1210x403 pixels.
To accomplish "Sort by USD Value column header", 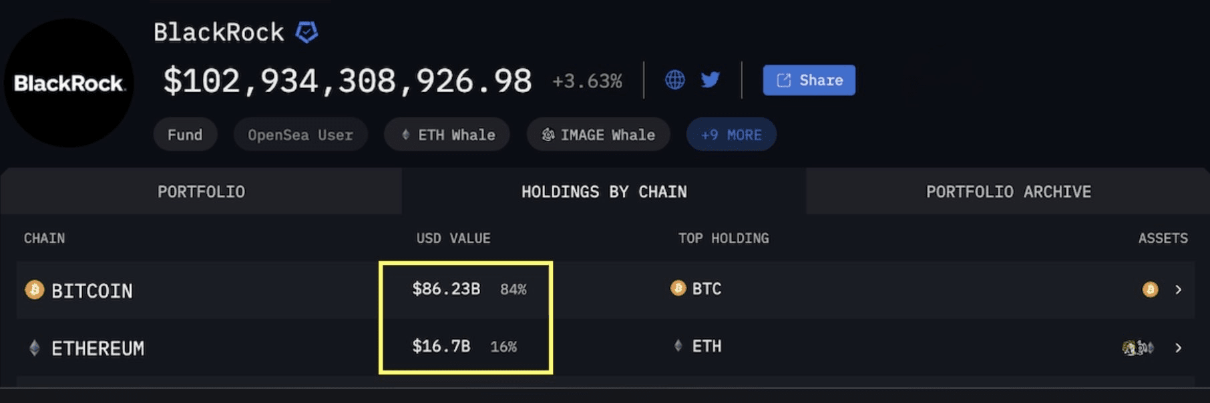I will [x=453, y=238].
